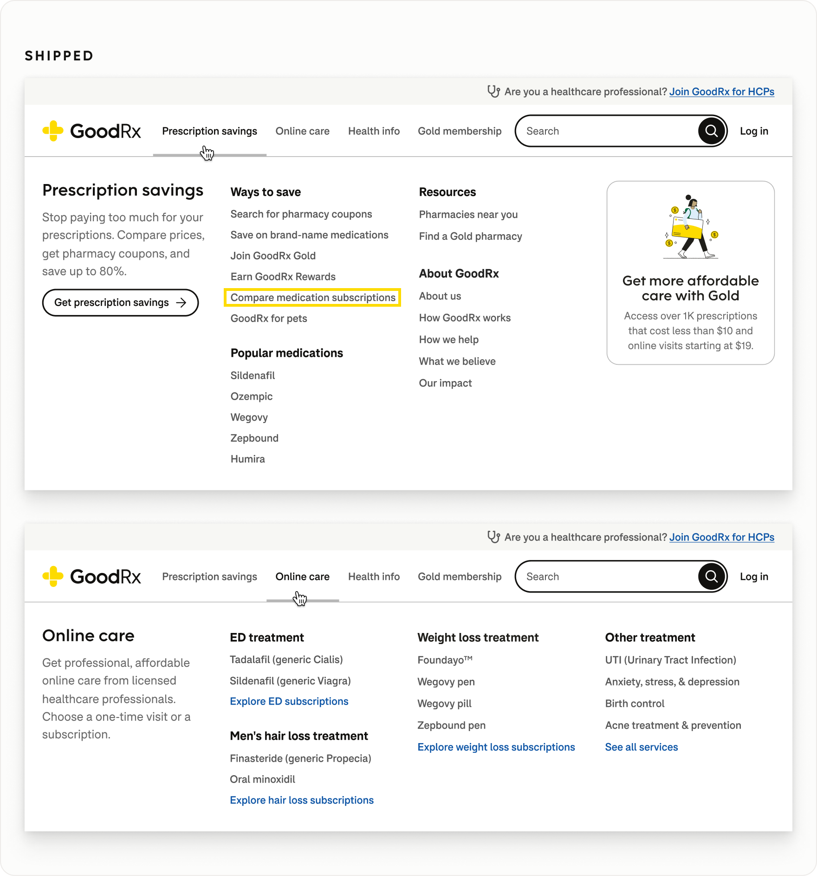The height and width of the screenshot is (876, 817).
Task: Click Find a Gold pharmacy
Action: tap(471, 236)
